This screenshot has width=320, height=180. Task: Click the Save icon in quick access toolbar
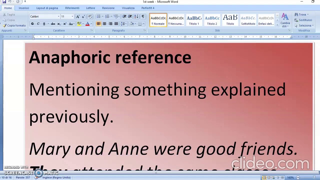(4, 1)
